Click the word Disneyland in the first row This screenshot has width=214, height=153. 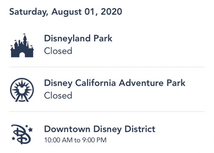point(67,38)
